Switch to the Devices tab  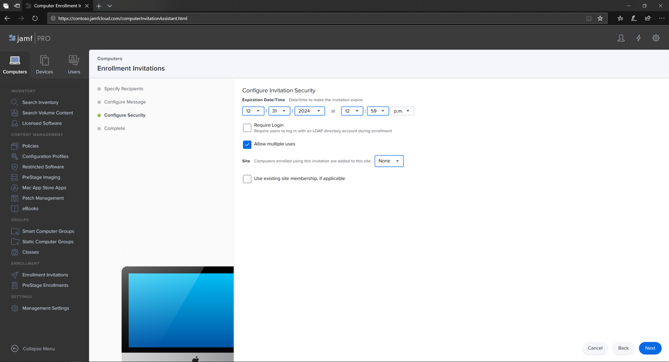[x=44, y=64]
